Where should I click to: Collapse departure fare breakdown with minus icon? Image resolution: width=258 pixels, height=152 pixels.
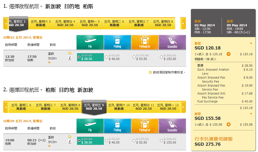pyautogui.click(x=229, y=54)
